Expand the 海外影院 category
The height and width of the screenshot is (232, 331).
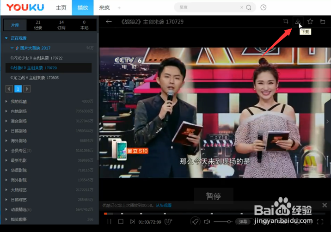6,180
